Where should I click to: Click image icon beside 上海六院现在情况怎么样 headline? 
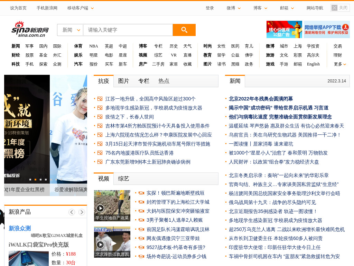coord(100,135)
